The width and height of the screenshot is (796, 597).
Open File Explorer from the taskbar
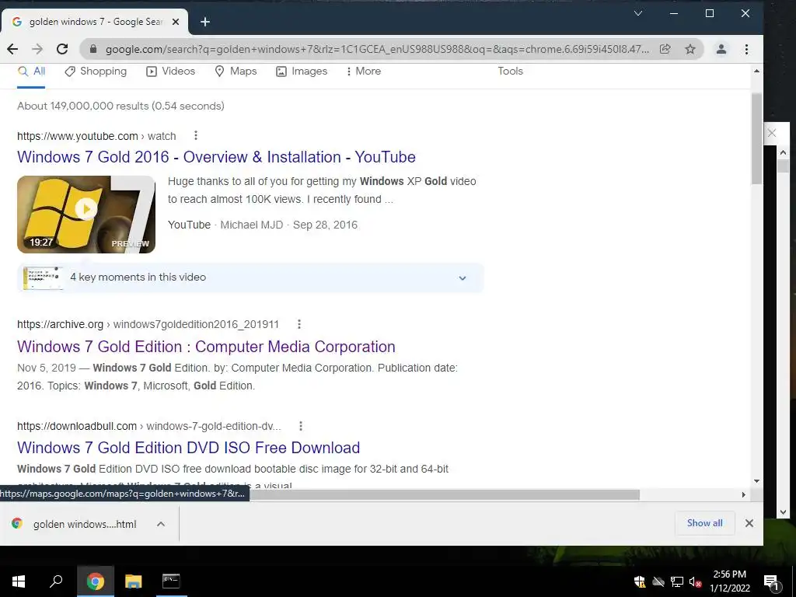134,581
